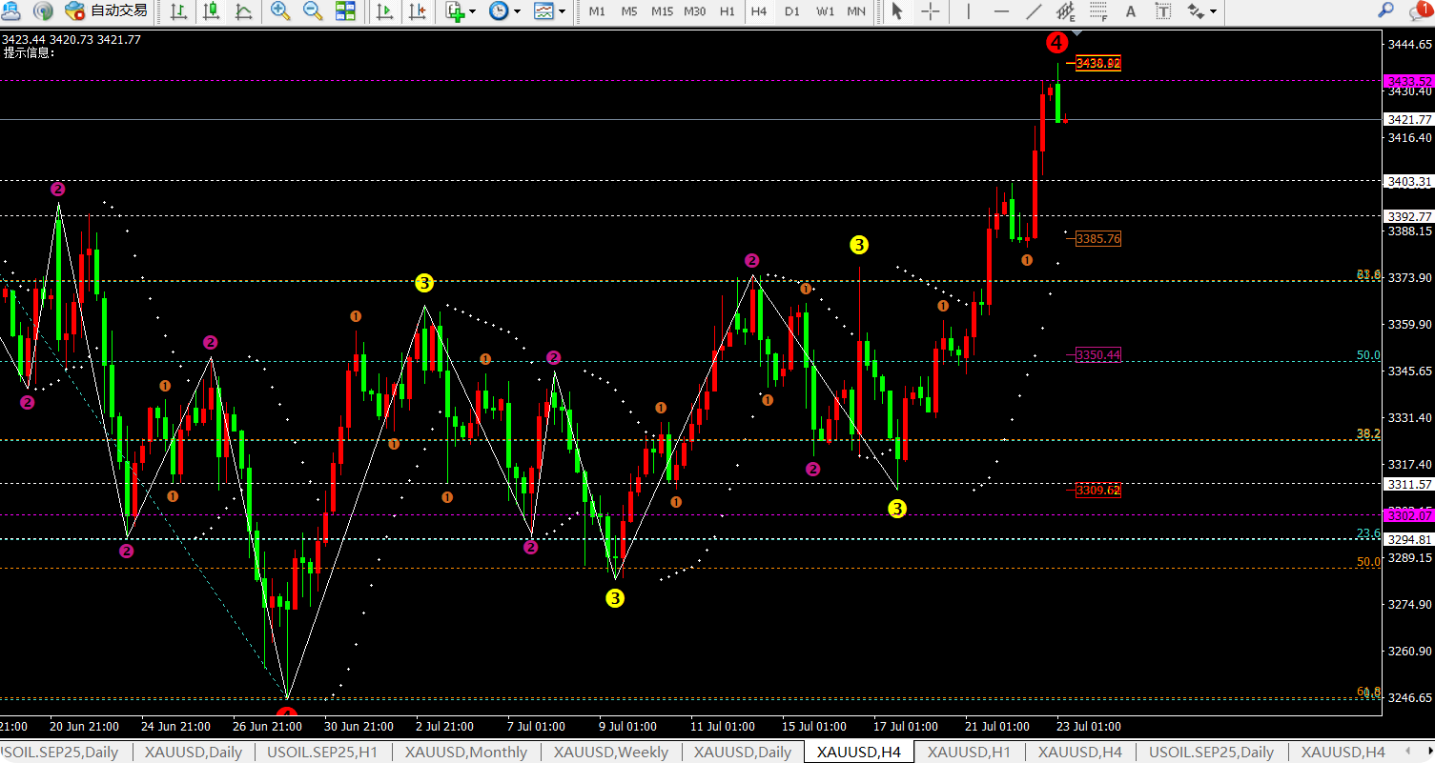
Task: Open the chart templates dropdown
Action: point(549,11)
